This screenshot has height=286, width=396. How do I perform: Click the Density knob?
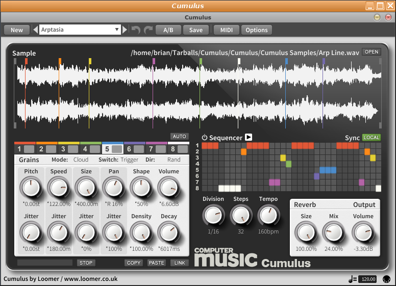click(x=141, y=232)
